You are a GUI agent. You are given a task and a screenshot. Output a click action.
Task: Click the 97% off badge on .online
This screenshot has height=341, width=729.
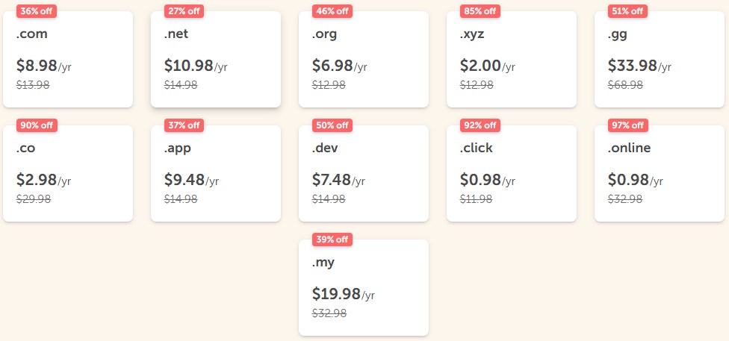628,125
